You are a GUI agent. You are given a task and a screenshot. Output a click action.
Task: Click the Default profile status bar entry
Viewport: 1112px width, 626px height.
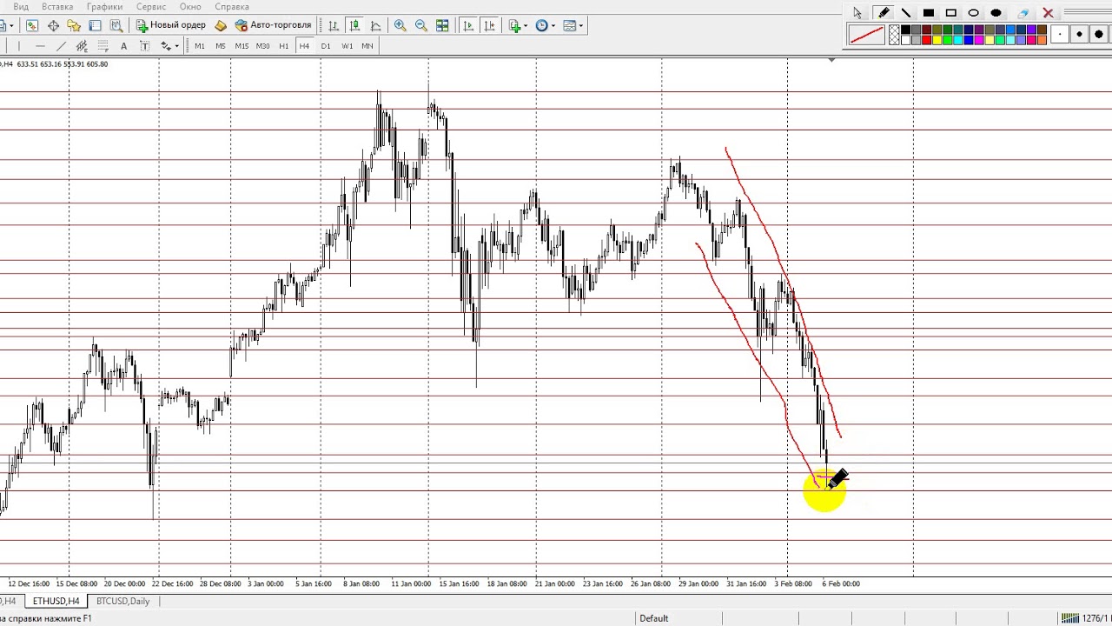click(653, 618)
